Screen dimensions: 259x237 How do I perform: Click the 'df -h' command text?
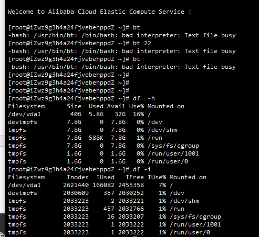pyautogui.click(x=144, y=98)
